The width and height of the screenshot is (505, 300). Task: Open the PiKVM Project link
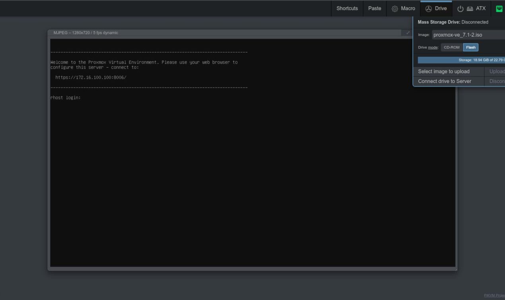pyautogui.click(x=494, y=295)
